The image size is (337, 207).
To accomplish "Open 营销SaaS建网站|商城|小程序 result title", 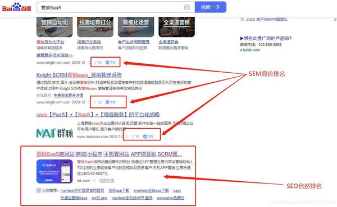I will click(x=109, y=154).
